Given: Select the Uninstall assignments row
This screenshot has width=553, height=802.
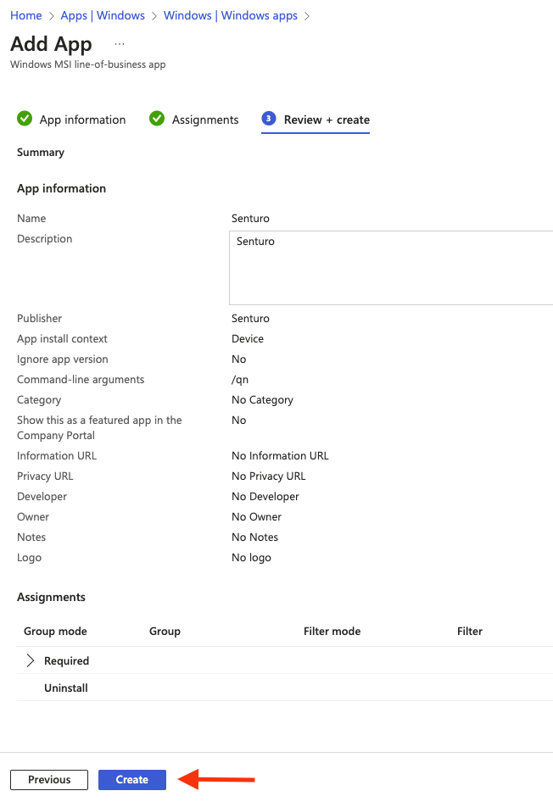Looking at the screenshot, I should pos(285,688).
